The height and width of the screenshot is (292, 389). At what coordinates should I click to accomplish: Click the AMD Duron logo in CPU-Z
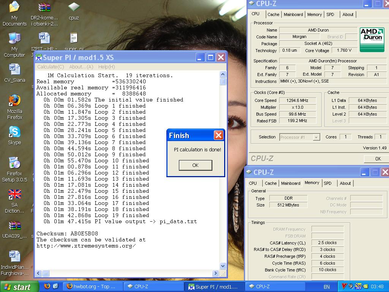[x=372, y=40]
